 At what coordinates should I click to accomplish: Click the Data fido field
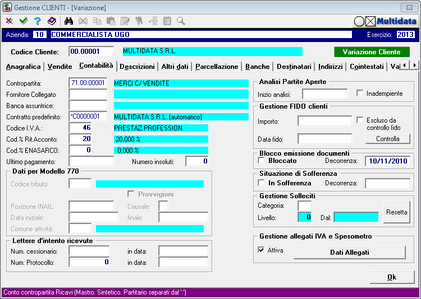tap(324, 139)
